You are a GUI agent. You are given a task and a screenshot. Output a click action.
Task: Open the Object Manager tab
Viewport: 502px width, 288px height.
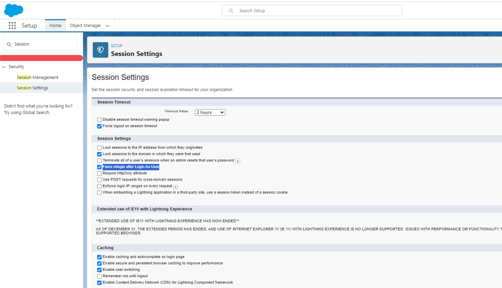coord(85,26)
